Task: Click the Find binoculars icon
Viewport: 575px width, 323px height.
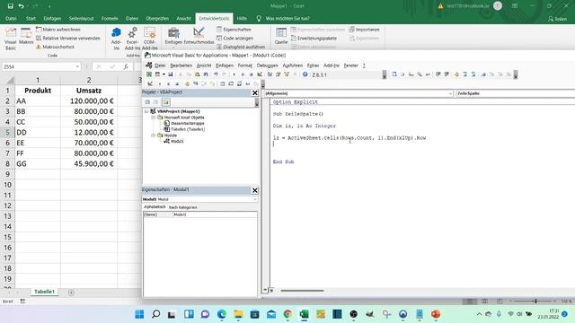Action: click(206, 74)
